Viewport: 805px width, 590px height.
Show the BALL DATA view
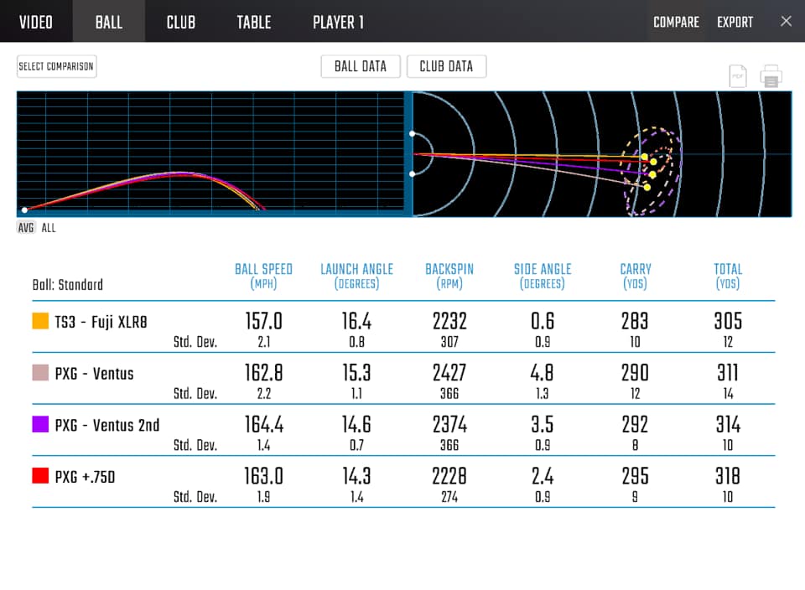click(x=361, y=66)
